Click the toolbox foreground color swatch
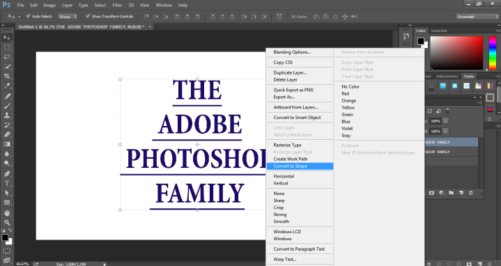The width and height of the screenshot is (501, 266). click(4, 237)
